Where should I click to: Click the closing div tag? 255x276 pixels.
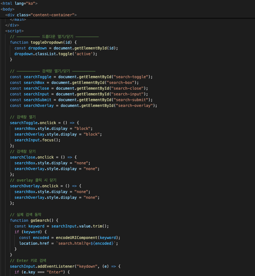click(12, 25)
